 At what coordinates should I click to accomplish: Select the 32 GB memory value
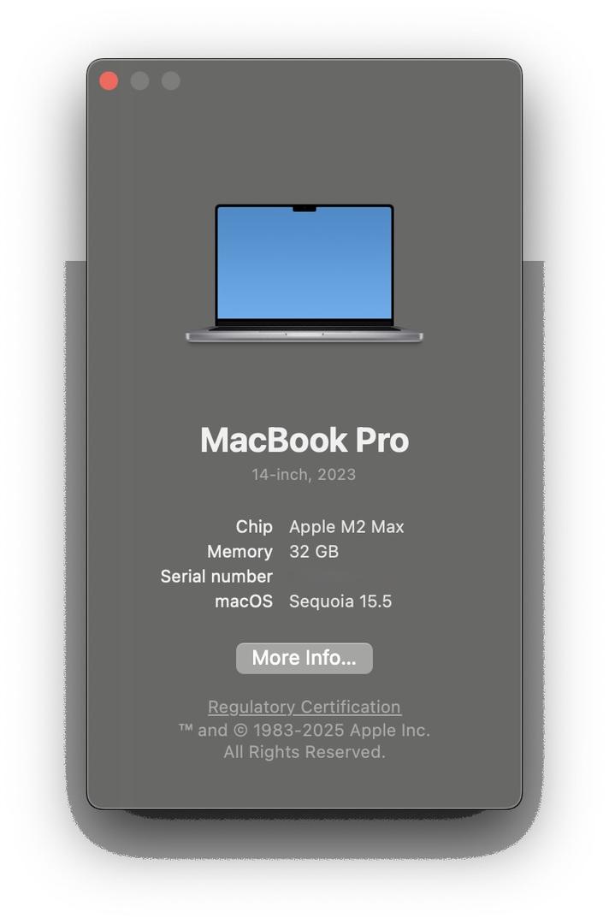(314, 552)
